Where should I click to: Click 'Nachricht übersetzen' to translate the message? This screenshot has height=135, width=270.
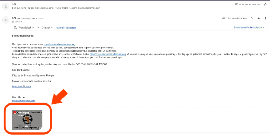point(66,28)
